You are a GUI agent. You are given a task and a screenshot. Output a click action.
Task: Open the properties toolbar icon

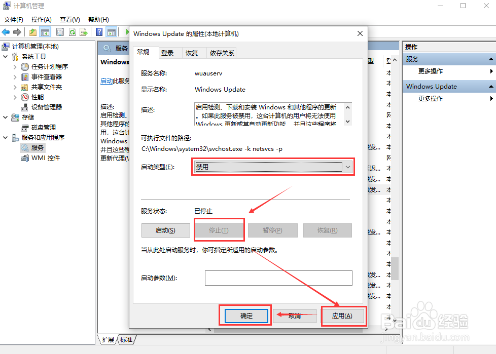[x=60, y=32]
